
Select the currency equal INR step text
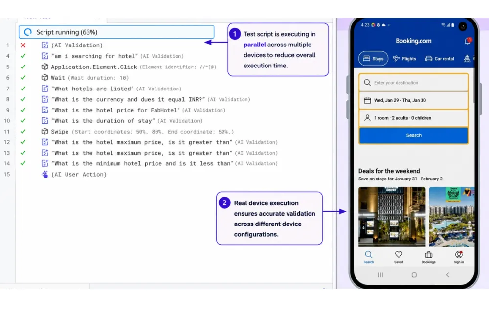(128, 99)
